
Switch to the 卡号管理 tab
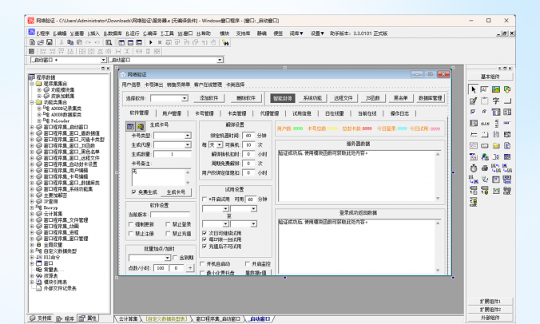(x=204, y=113)
